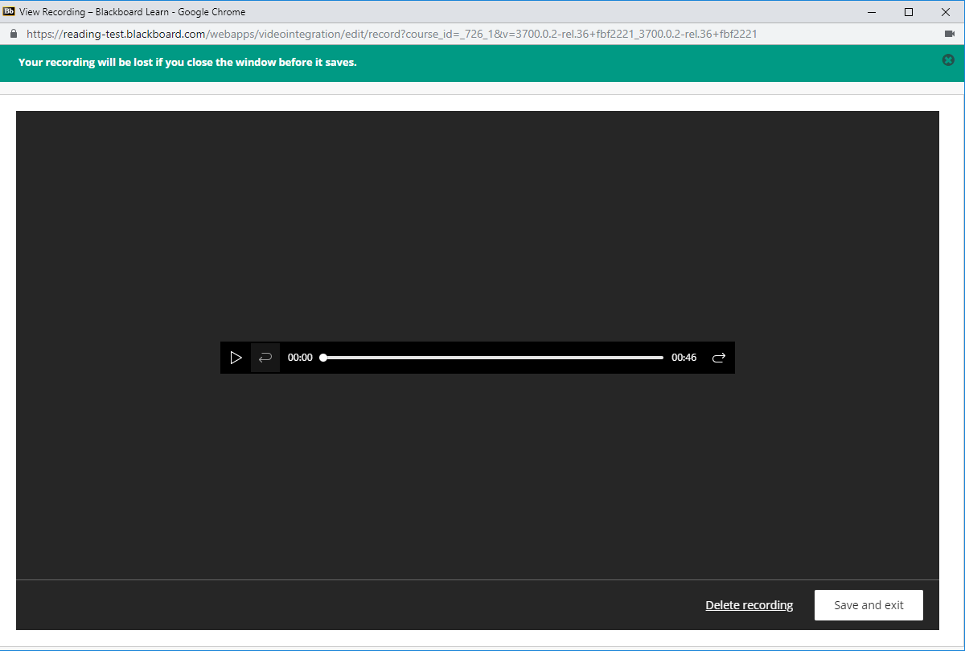Click the Blackboard URL in the address bar
The height and width of the screenshot is (651, 965).
point(392,35)
